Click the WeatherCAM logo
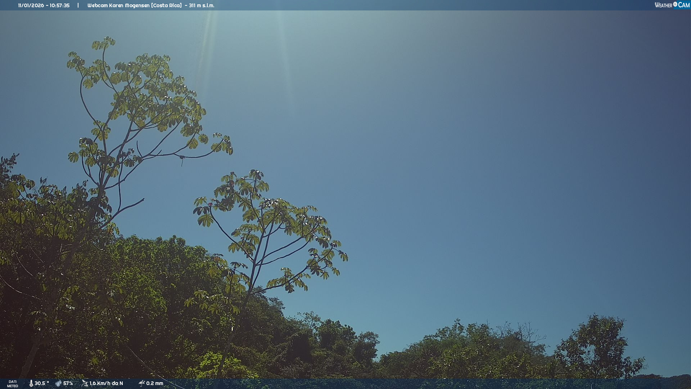 672,5
